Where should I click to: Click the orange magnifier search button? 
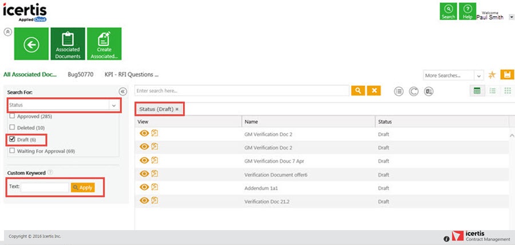coord(358,90)
